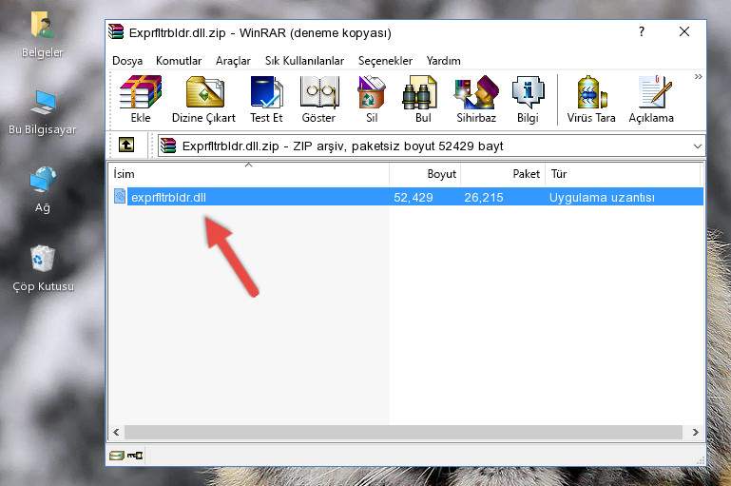Click the 26,215 packed size value
The height and width of the screenshot is (486, 731).
pyautogui.click(x=484, y=197)
